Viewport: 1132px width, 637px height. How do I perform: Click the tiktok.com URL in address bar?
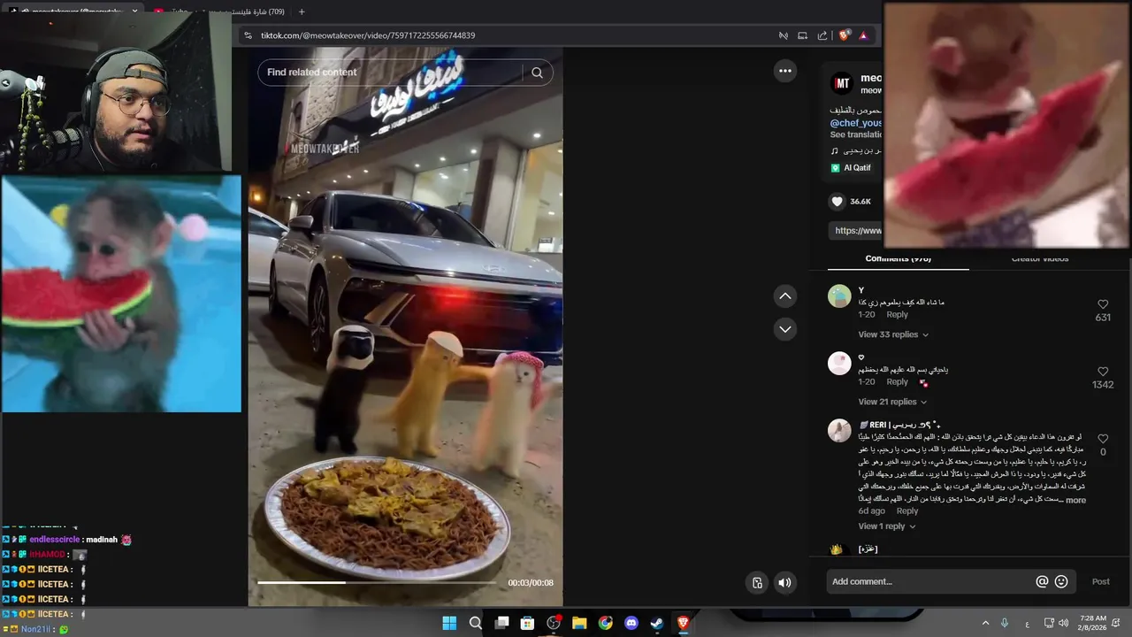coord(368,35)
